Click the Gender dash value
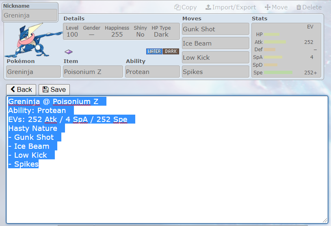This screenshot has width=331, height=226. [91, 35]
